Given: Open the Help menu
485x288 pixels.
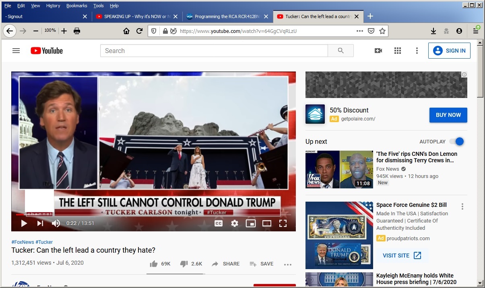Looking at the screenshot, I should point(114,6).
